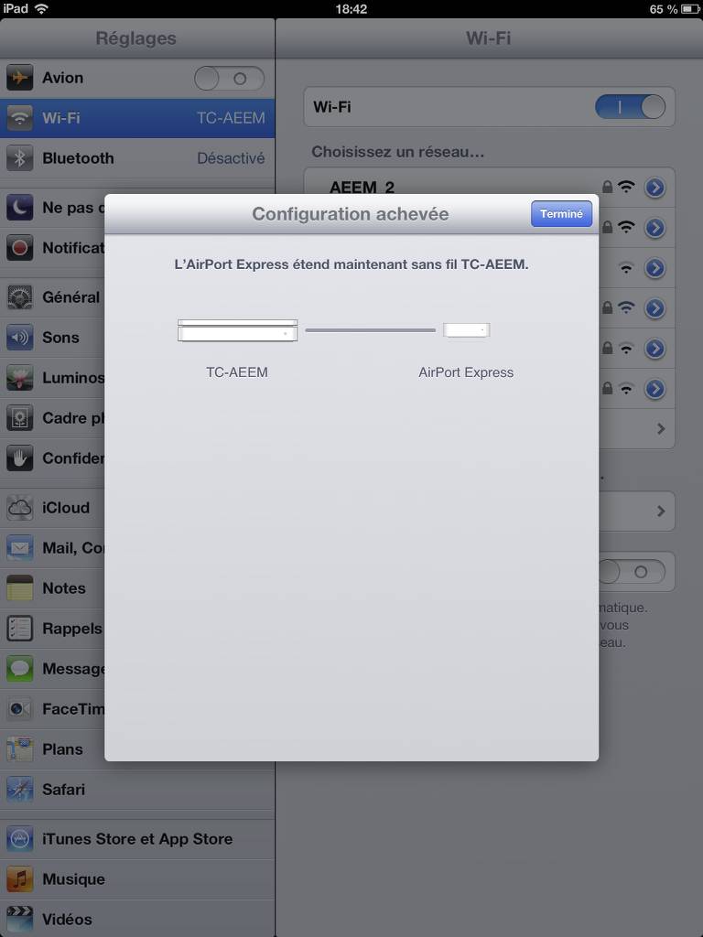The image size is (703, 937).
Task: Tap the Safari compass icon
Action: pyautogui.click(x=20, y=790)
